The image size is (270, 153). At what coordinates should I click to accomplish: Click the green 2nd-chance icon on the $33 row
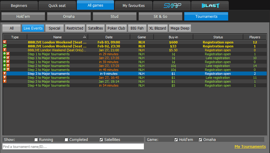(x=5, y=46)
